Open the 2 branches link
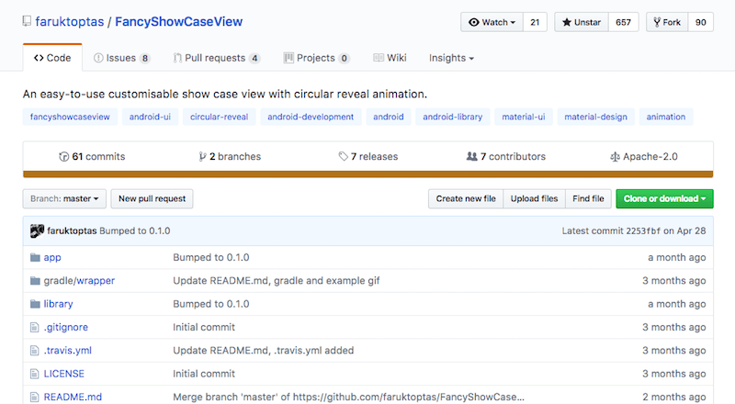The image size is (735, 404). click(230, 156)
